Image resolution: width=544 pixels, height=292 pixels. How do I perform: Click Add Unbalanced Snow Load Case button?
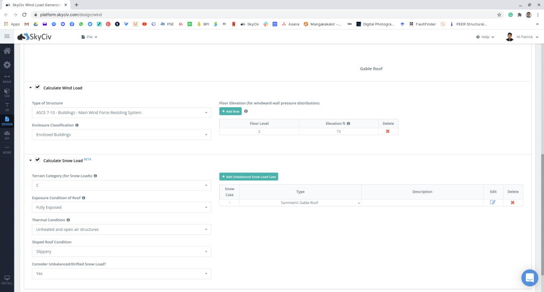click(249, 176)
